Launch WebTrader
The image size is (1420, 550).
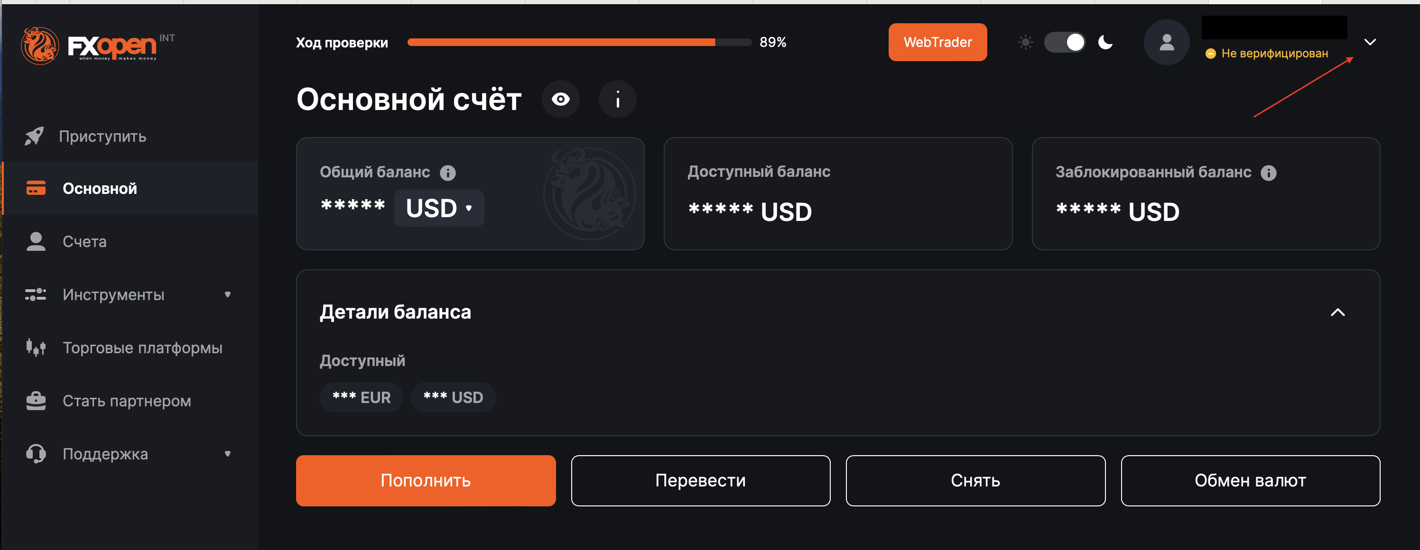(x=937, y=42)
